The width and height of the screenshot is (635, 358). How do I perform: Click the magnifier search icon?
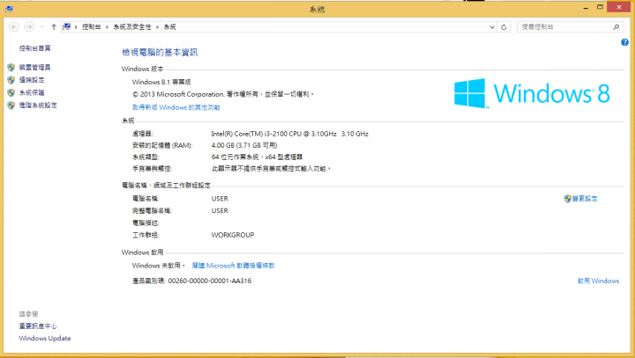(x=616, y=27)
